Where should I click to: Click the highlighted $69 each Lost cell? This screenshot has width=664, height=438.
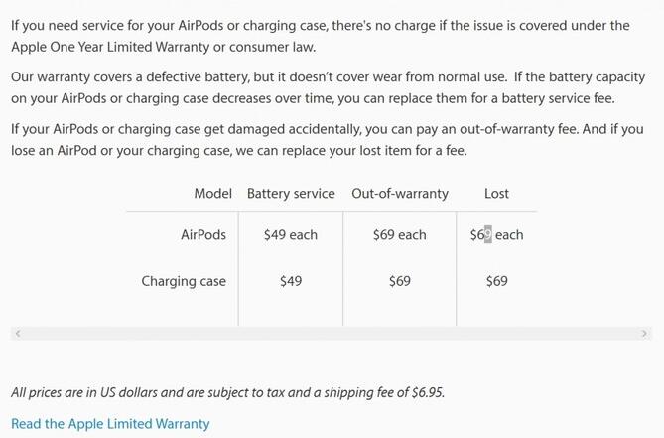pyautogui.click(x=496, y=234)
